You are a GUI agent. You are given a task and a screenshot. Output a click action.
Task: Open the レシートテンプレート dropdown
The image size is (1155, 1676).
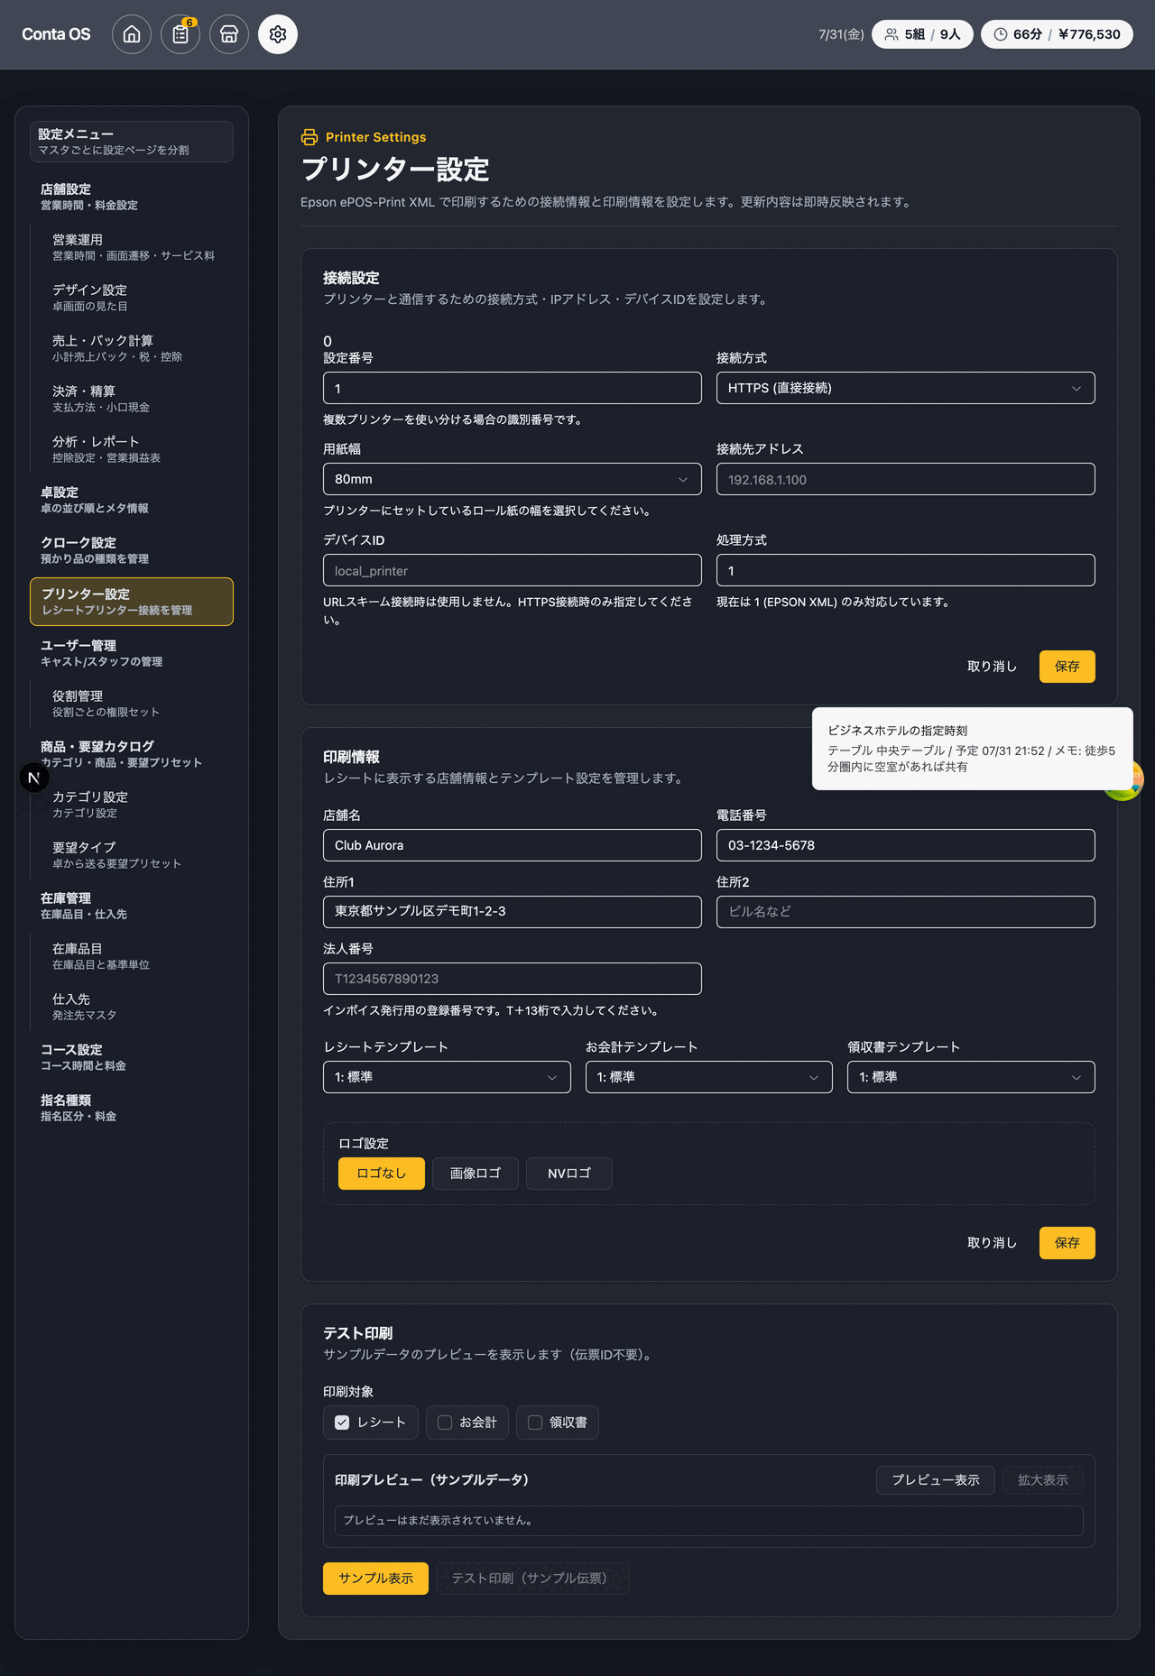tap(447, 1077)
